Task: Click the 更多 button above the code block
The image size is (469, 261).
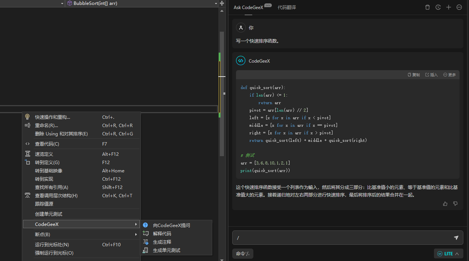Action: [x=449, y=74]
